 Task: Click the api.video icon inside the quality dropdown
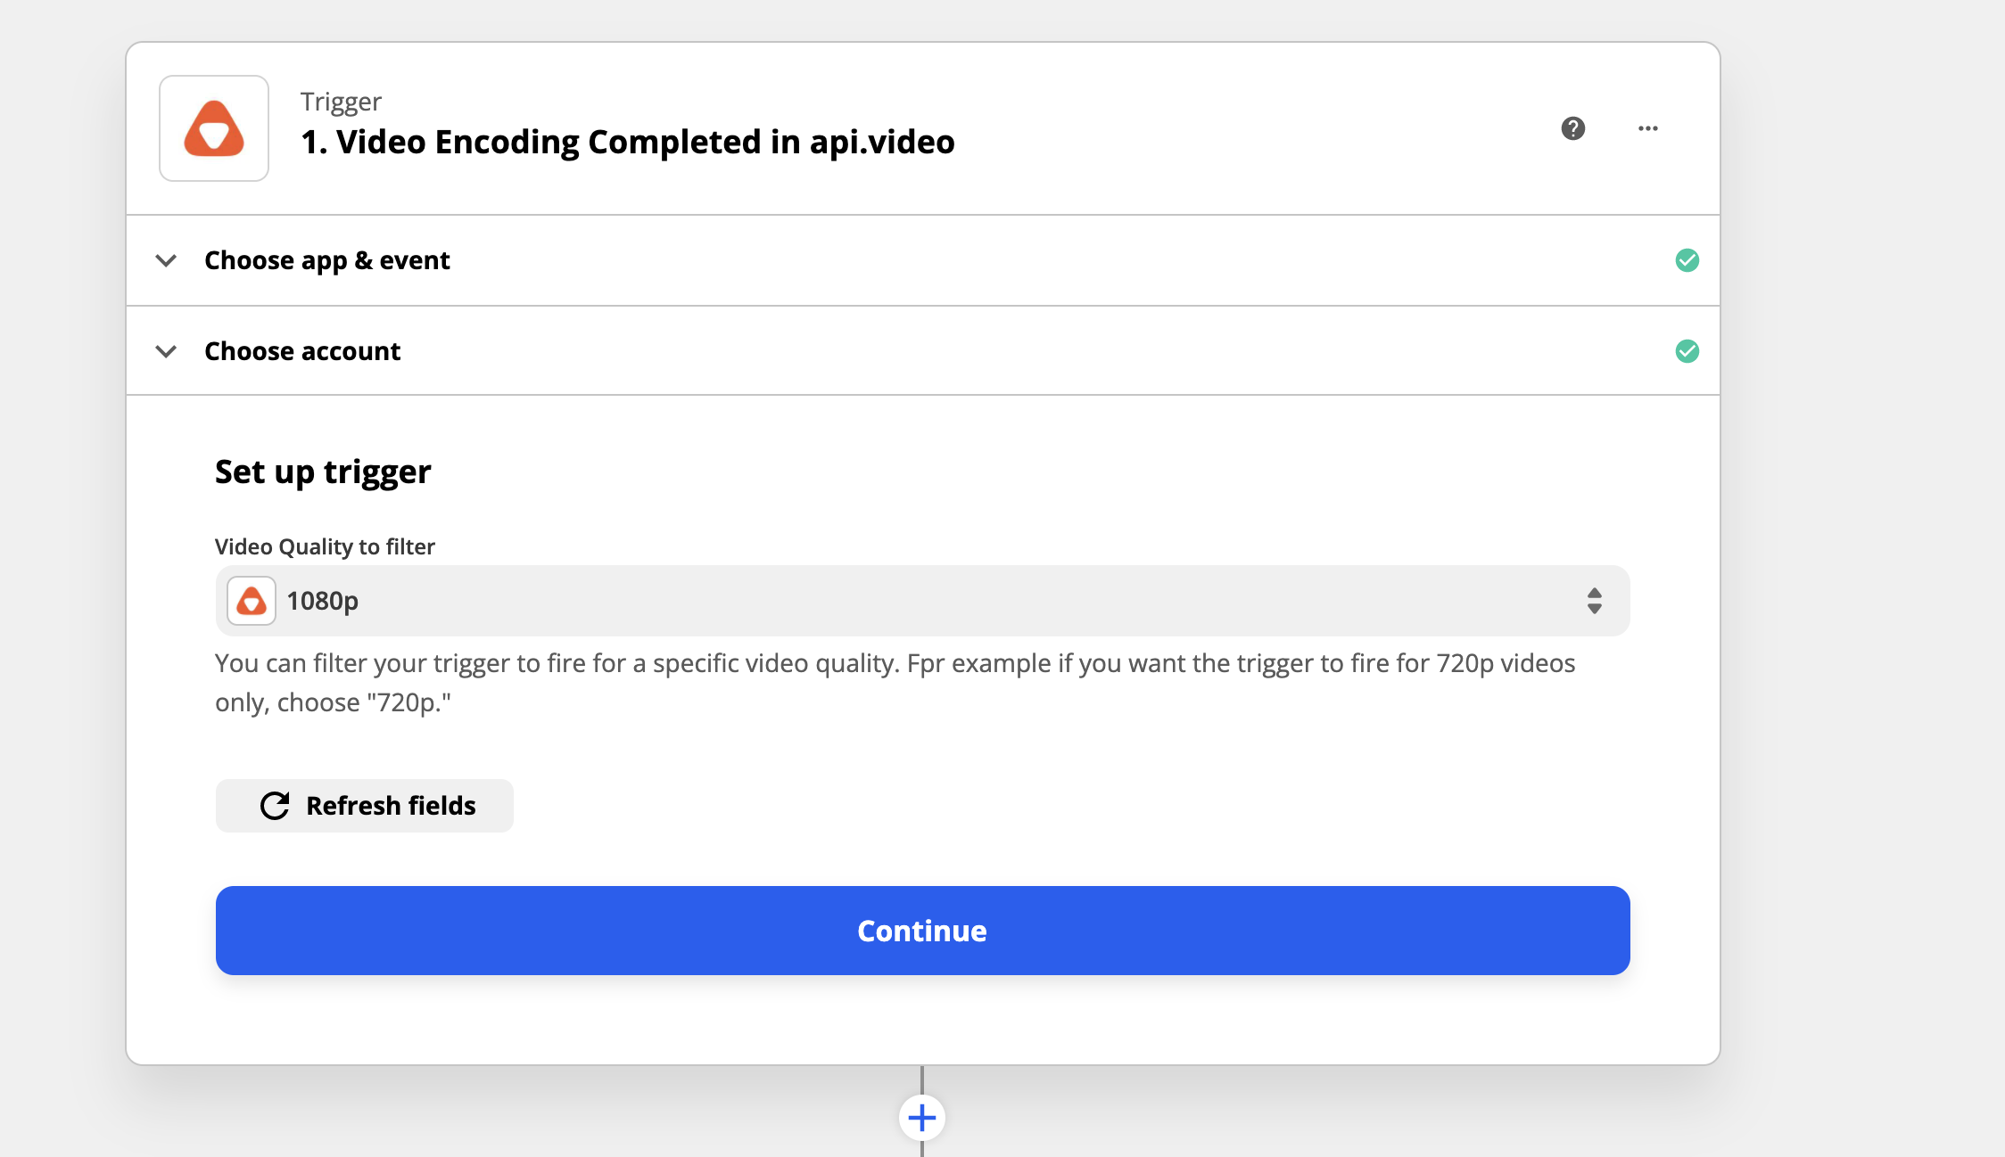pos(251,601)
